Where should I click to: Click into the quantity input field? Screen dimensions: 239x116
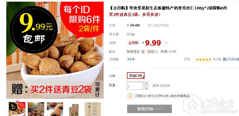[135, 86]
